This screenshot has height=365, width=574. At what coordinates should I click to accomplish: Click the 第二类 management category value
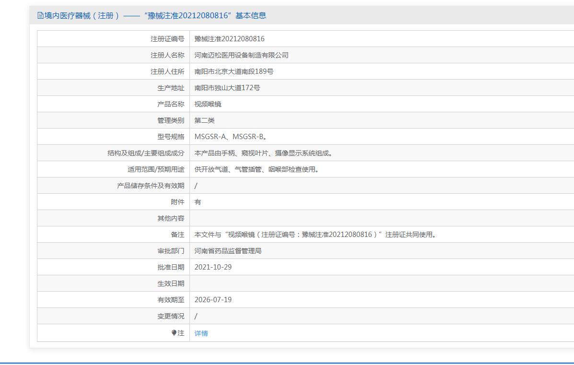click(204, 120)
